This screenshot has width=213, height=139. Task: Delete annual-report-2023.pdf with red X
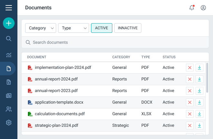(x=190, y=91)
